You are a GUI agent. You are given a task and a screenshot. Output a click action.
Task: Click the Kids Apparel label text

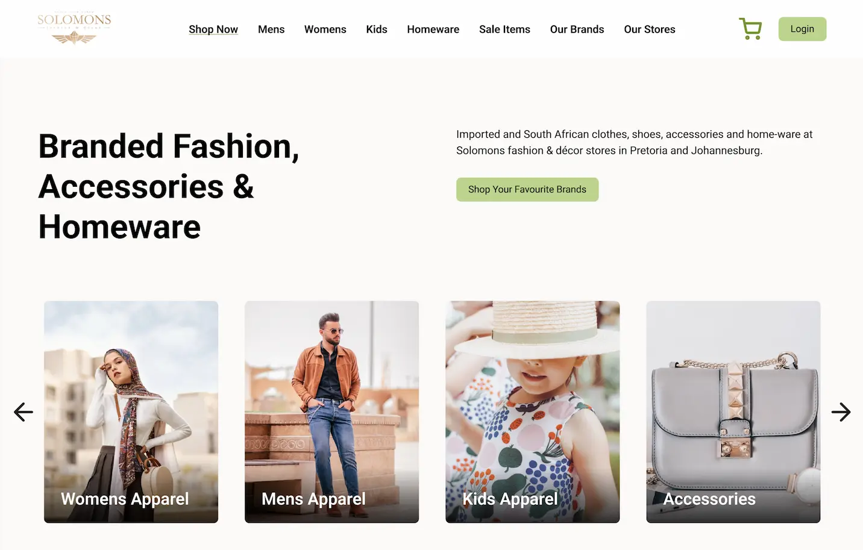tap(510, 499)
